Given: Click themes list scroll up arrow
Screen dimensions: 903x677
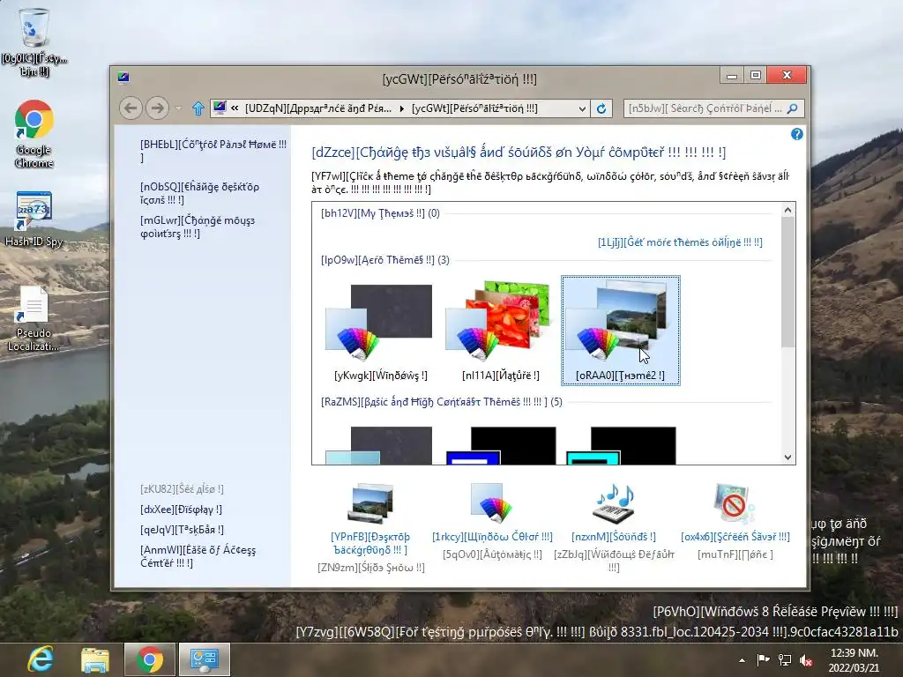Looking at the screenshot, I should 787,211.
